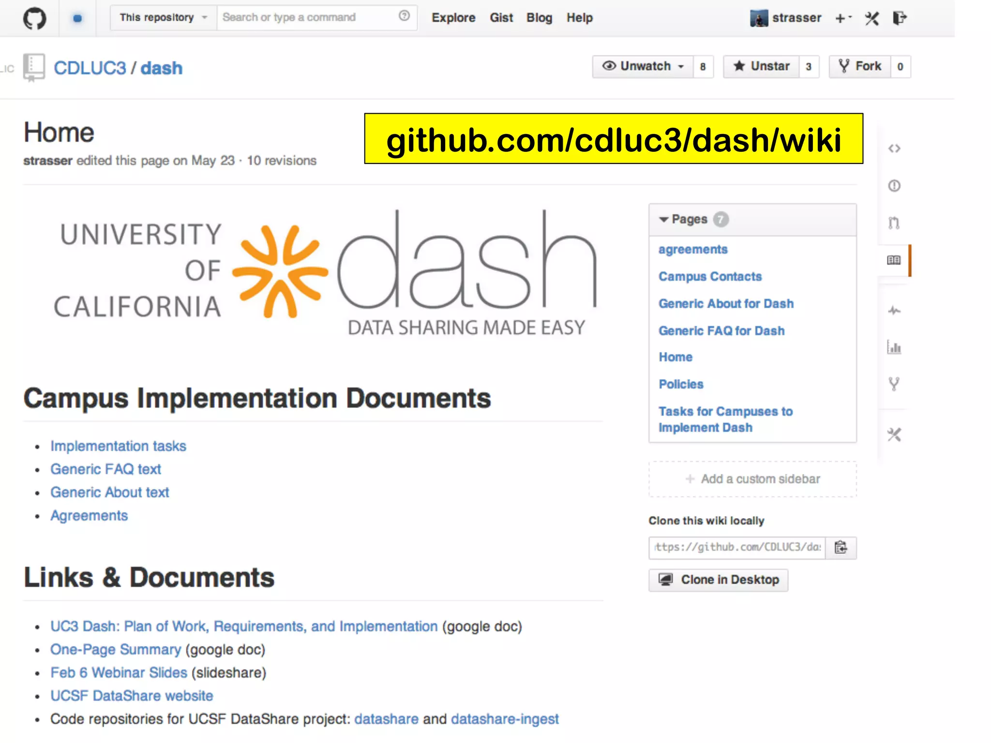Open the Pull Requests icon in sidebar

point(894,223)
